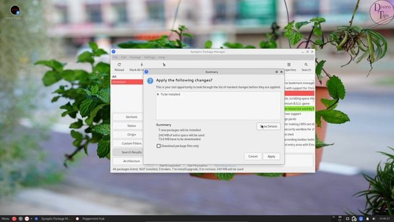Click the red launcher icon in taskbar
This screenshot has width=394, height=222.
point(14,219)
